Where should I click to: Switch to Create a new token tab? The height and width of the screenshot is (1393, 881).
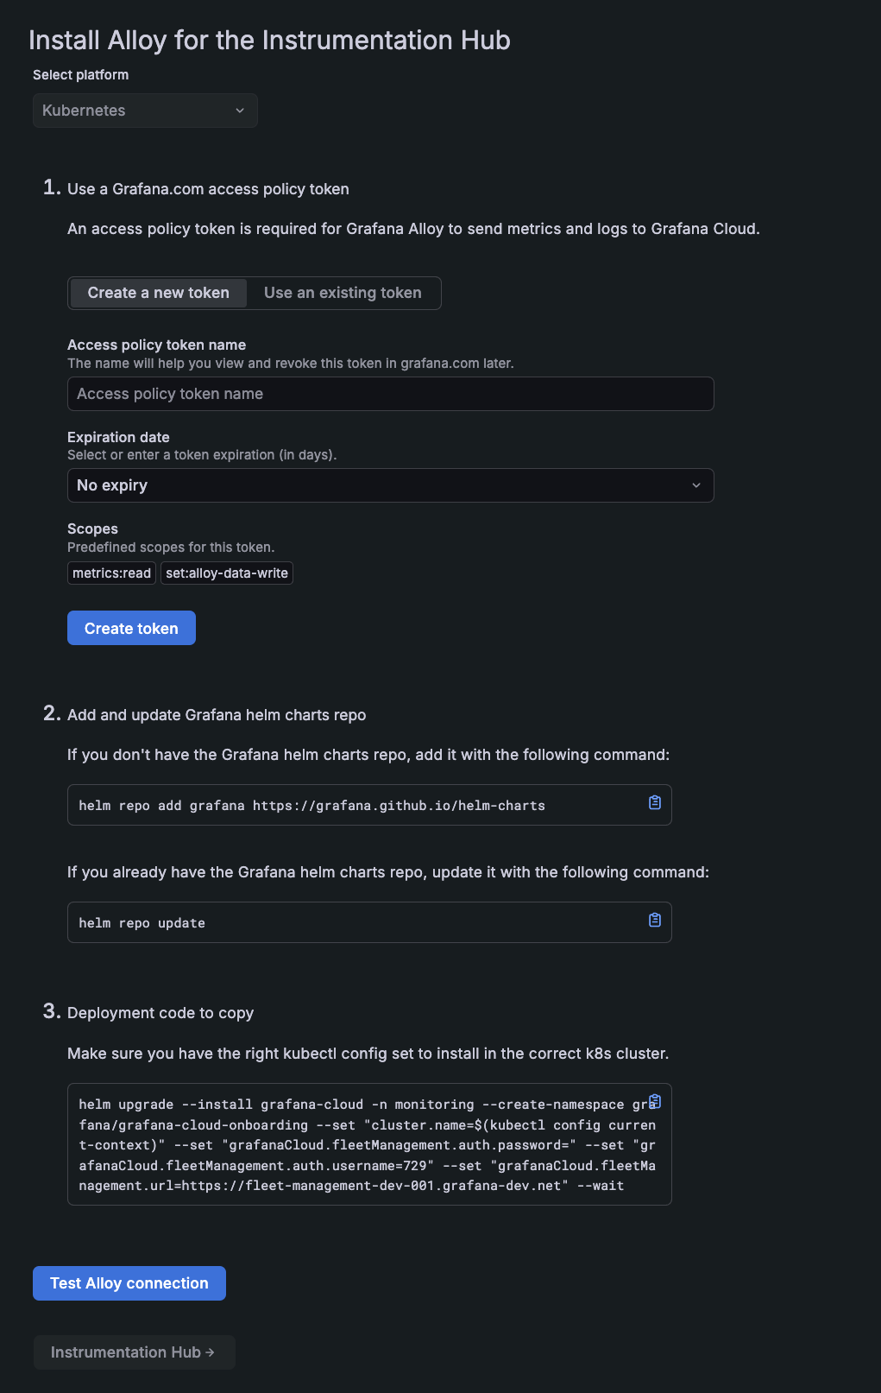(x=159, y=293)
